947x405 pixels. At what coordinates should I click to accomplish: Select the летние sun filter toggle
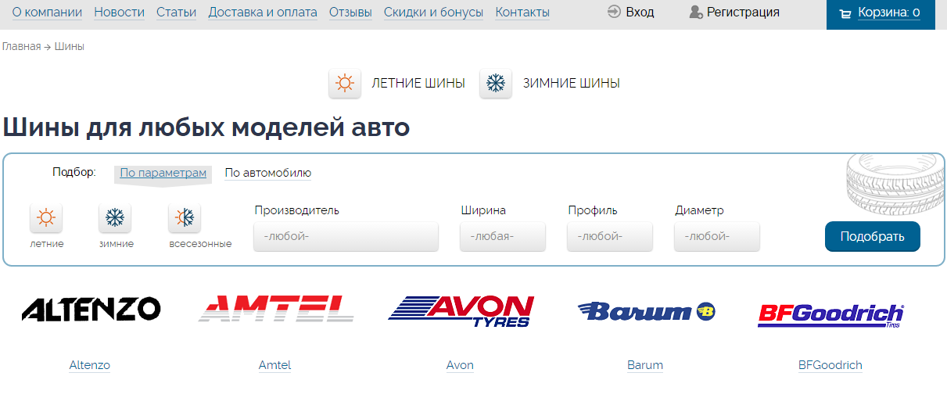[x=46, y=217]
